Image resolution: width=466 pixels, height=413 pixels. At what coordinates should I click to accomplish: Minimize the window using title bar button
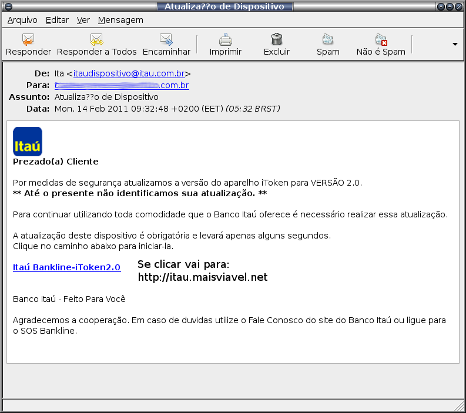click(x=441, y=6)
